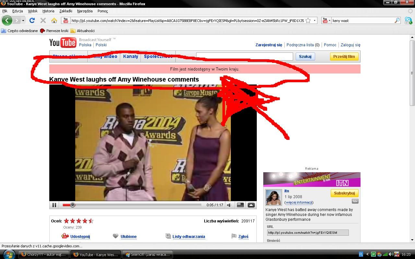Open Aktualności feed bookmark
415x259 pixels.
[x=83, y=31]
